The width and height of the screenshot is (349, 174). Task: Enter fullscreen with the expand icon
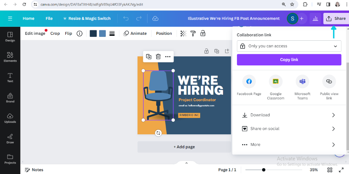pyautogui.click(x=341, y=170)
